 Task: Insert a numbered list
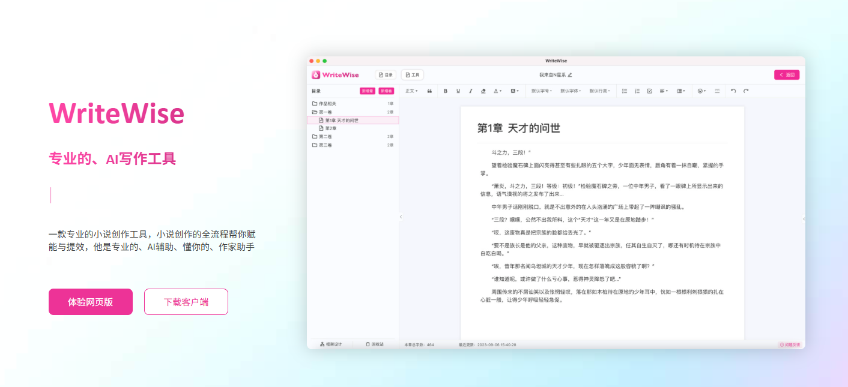point(637,91)
